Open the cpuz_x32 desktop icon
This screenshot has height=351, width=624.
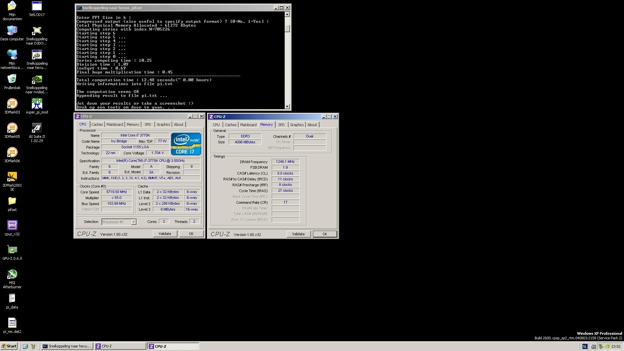coord(12,225)
